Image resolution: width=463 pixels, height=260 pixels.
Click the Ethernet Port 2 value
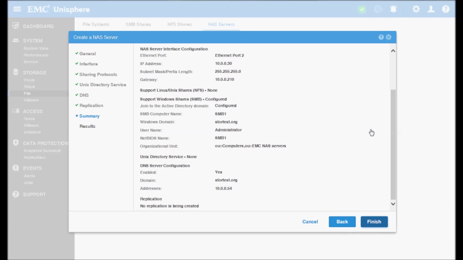pos(229,55)
